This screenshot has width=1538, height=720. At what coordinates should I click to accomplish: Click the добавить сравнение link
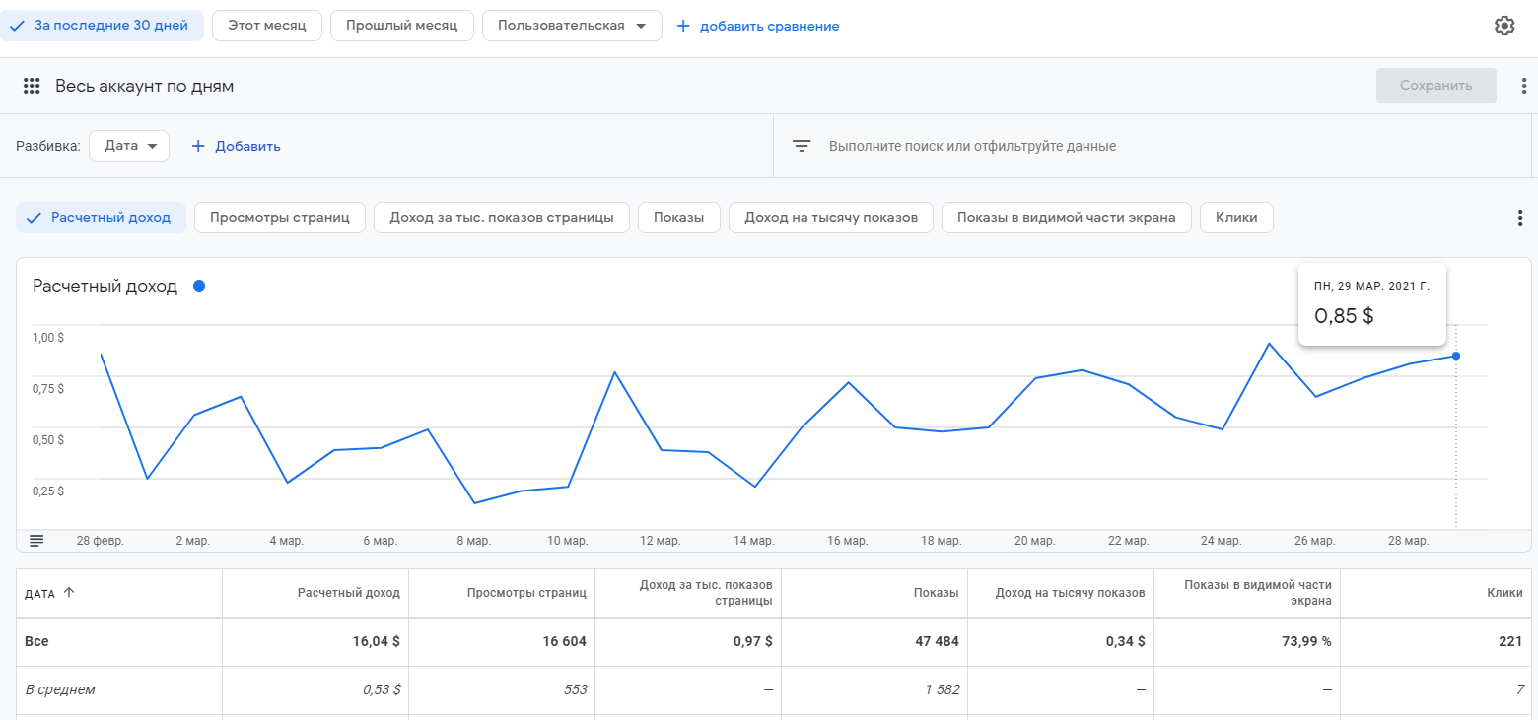pyautogui.click(x=758, y=26)
